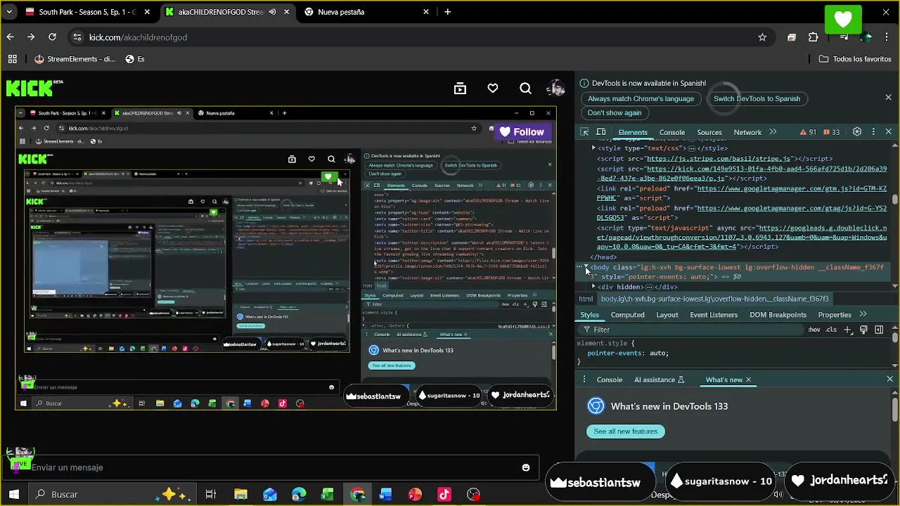Collapse the body element node
Image resolution: width=900 pixels, height=506 pixels.
tap(587, 268)
